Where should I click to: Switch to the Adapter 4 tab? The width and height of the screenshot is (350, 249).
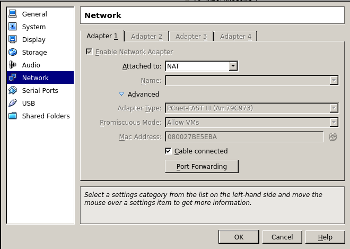235,37
